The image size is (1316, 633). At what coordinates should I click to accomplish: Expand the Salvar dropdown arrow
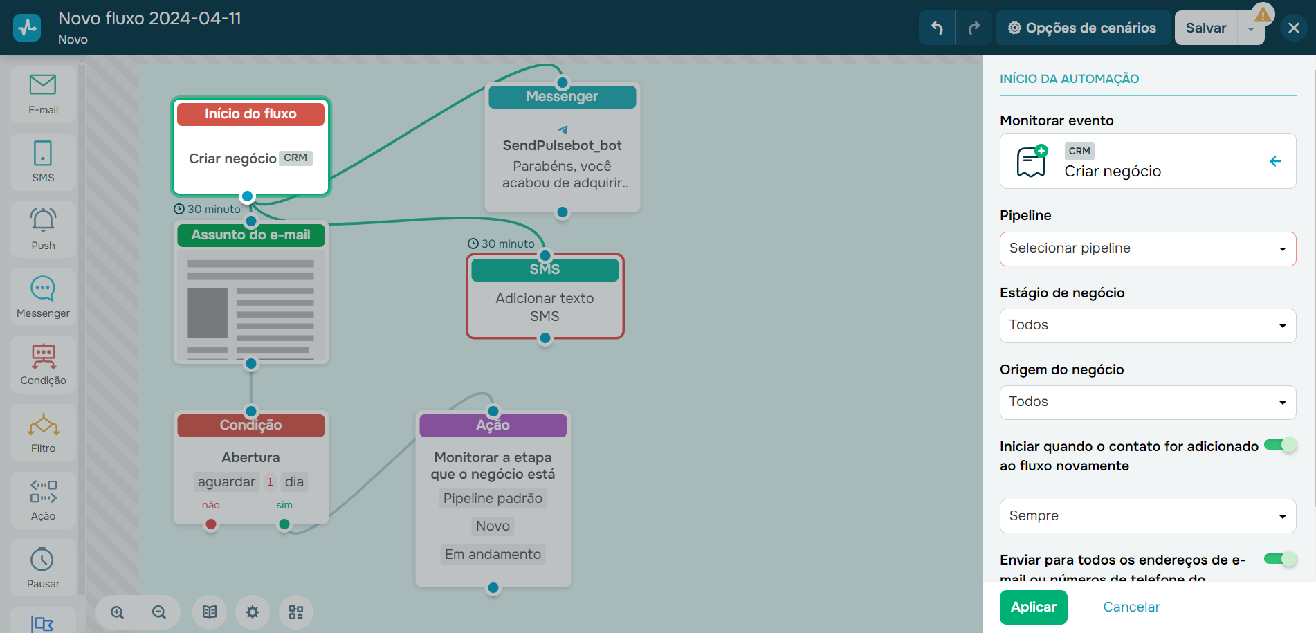pyautogui.click(x=1251, y=28)
